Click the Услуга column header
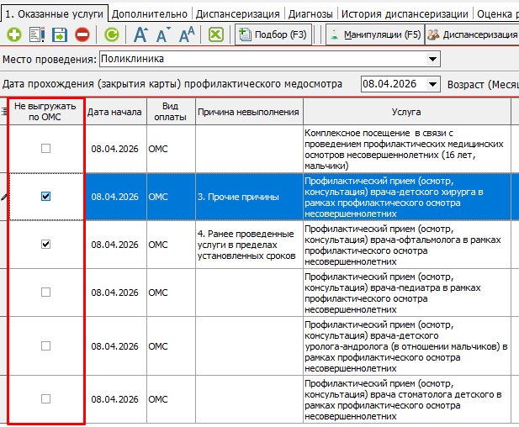 [x=405, y=112]
